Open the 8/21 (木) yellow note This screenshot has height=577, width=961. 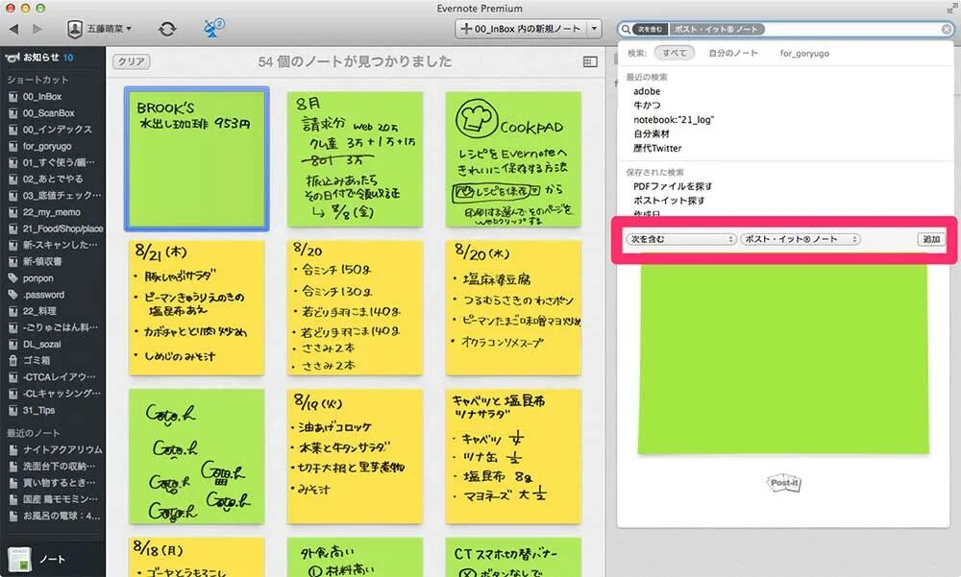pos(197,307)
